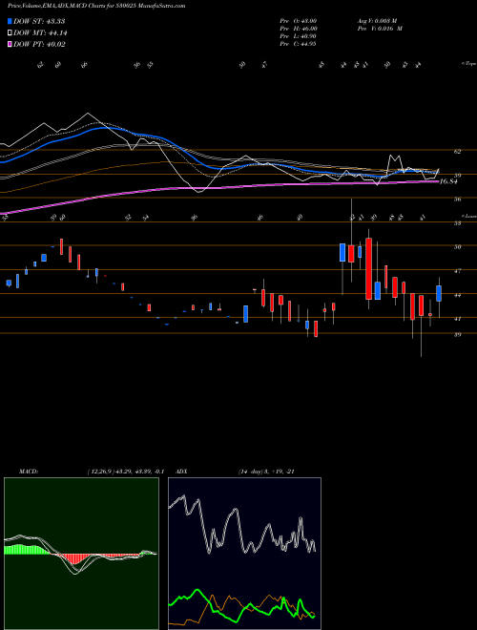Click the 'Avg V: 0.003 M' value

click(x=378, y=21)
